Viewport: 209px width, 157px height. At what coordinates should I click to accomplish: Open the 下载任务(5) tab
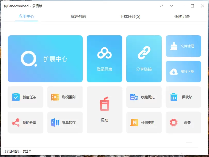click(130, 16)
